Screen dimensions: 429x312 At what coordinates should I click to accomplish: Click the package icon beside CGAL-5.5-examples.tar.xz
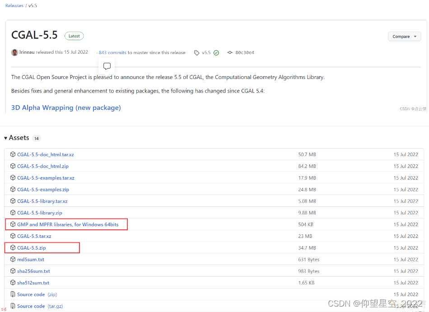13,178
